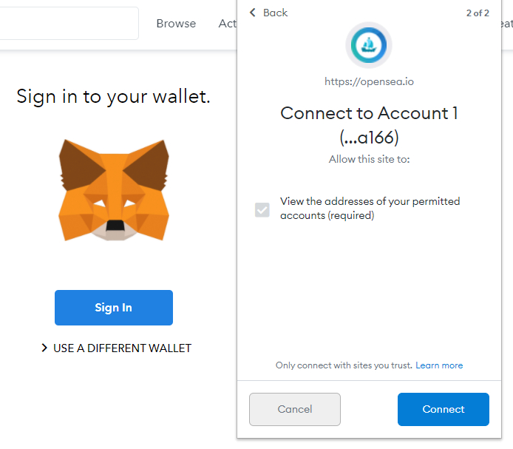Click the '2 of 2' step indicator
The image size is (513, 449).
tap(478, 13)
